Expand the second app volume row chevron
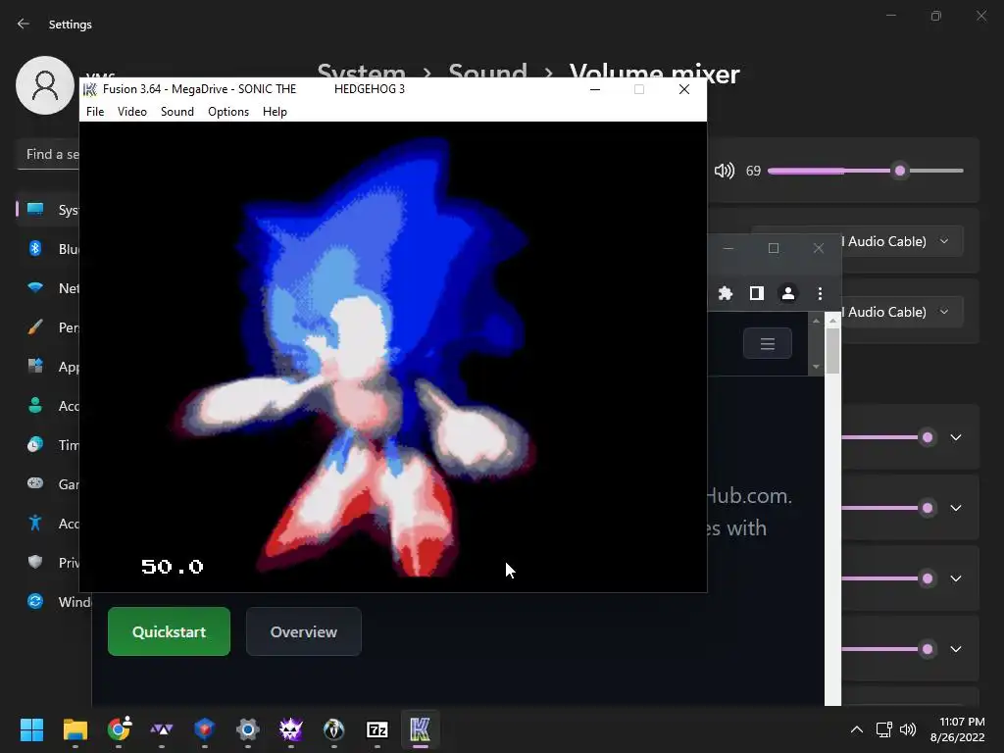Screen dimensions: 1004x753 click(955, 508)
